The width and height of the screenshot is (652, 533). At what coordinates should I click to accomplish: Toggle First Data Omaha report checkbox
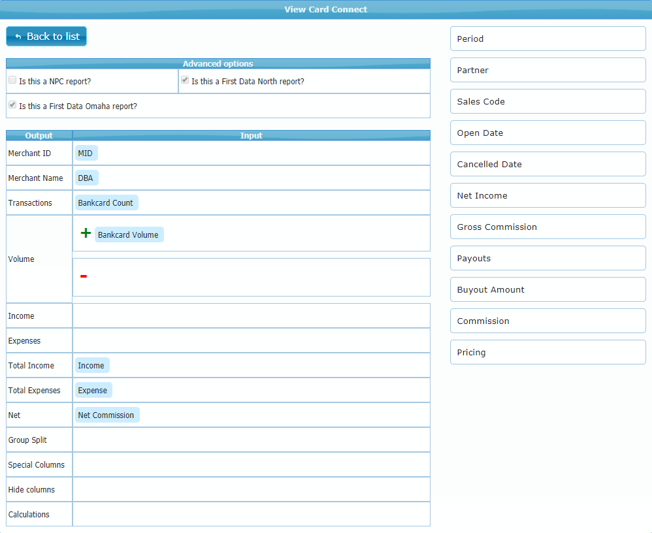[12, 105]
